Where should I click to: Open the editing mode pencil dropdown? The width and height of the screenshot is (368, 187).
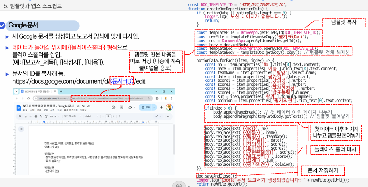(x=158, y=116)
